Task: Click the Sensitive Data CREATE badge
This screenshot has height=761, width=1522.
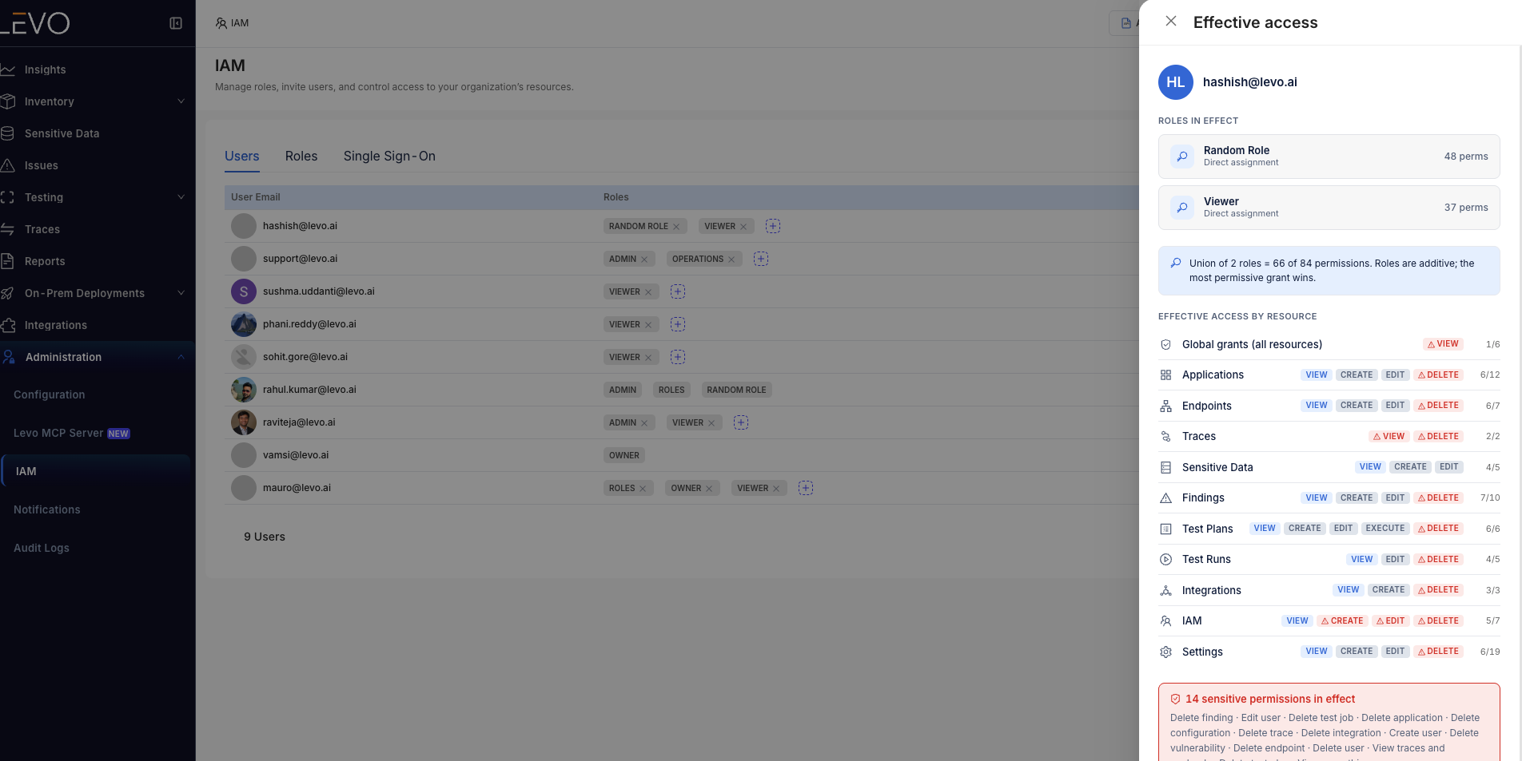Action: coord(1410,467)
